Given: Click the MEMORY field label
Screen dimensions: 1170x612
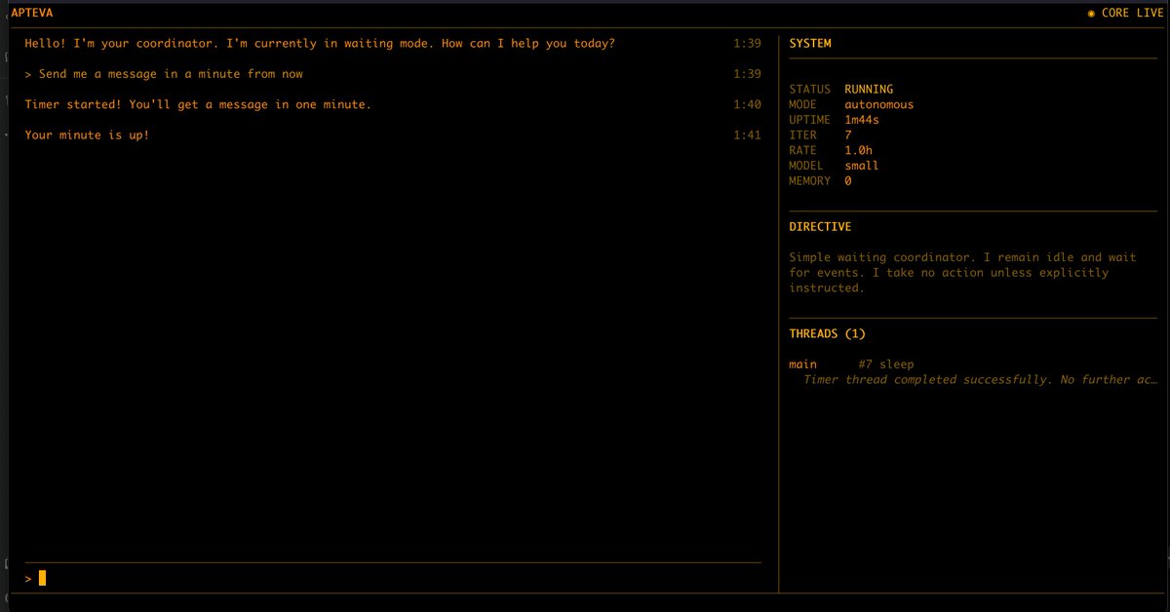Looking at the screenshot, I should (809, 181).
